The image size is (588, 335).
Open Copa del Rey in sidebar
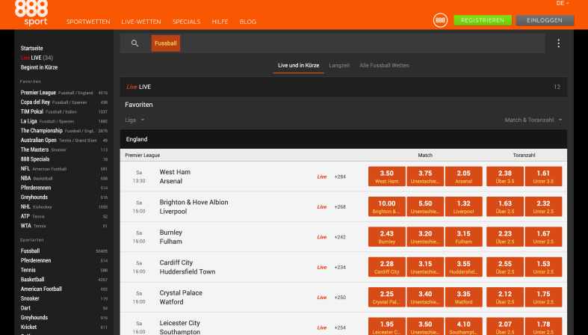pyautogui.click(x=64, y=102)
